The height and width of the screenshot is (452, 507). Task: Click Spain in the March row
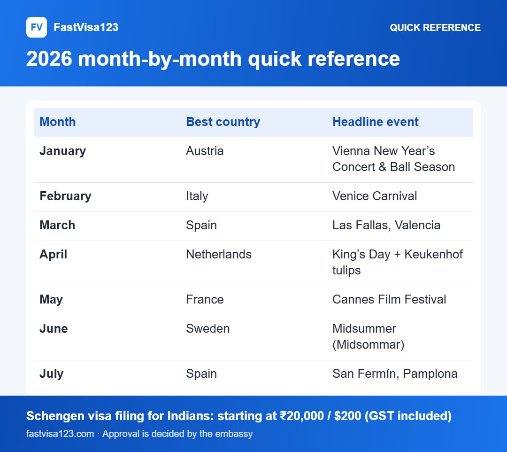click(x=201, y=225)
